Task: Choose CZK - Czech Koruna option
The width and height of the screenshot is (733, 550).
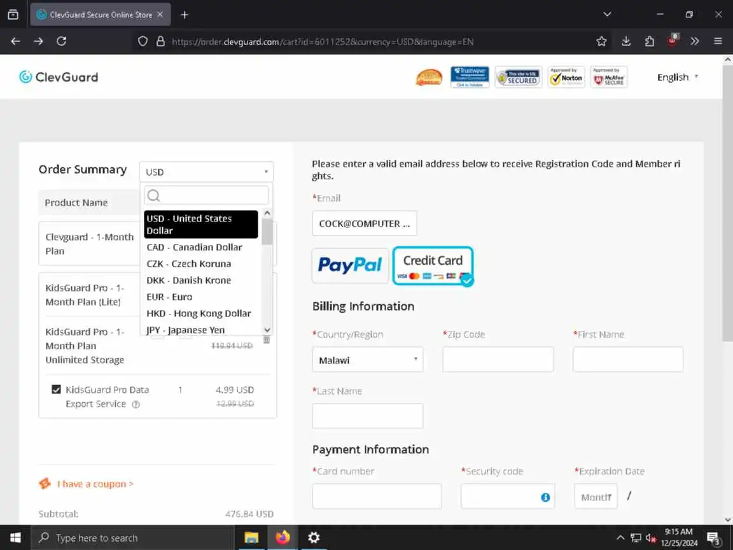Action: (202, 264)
